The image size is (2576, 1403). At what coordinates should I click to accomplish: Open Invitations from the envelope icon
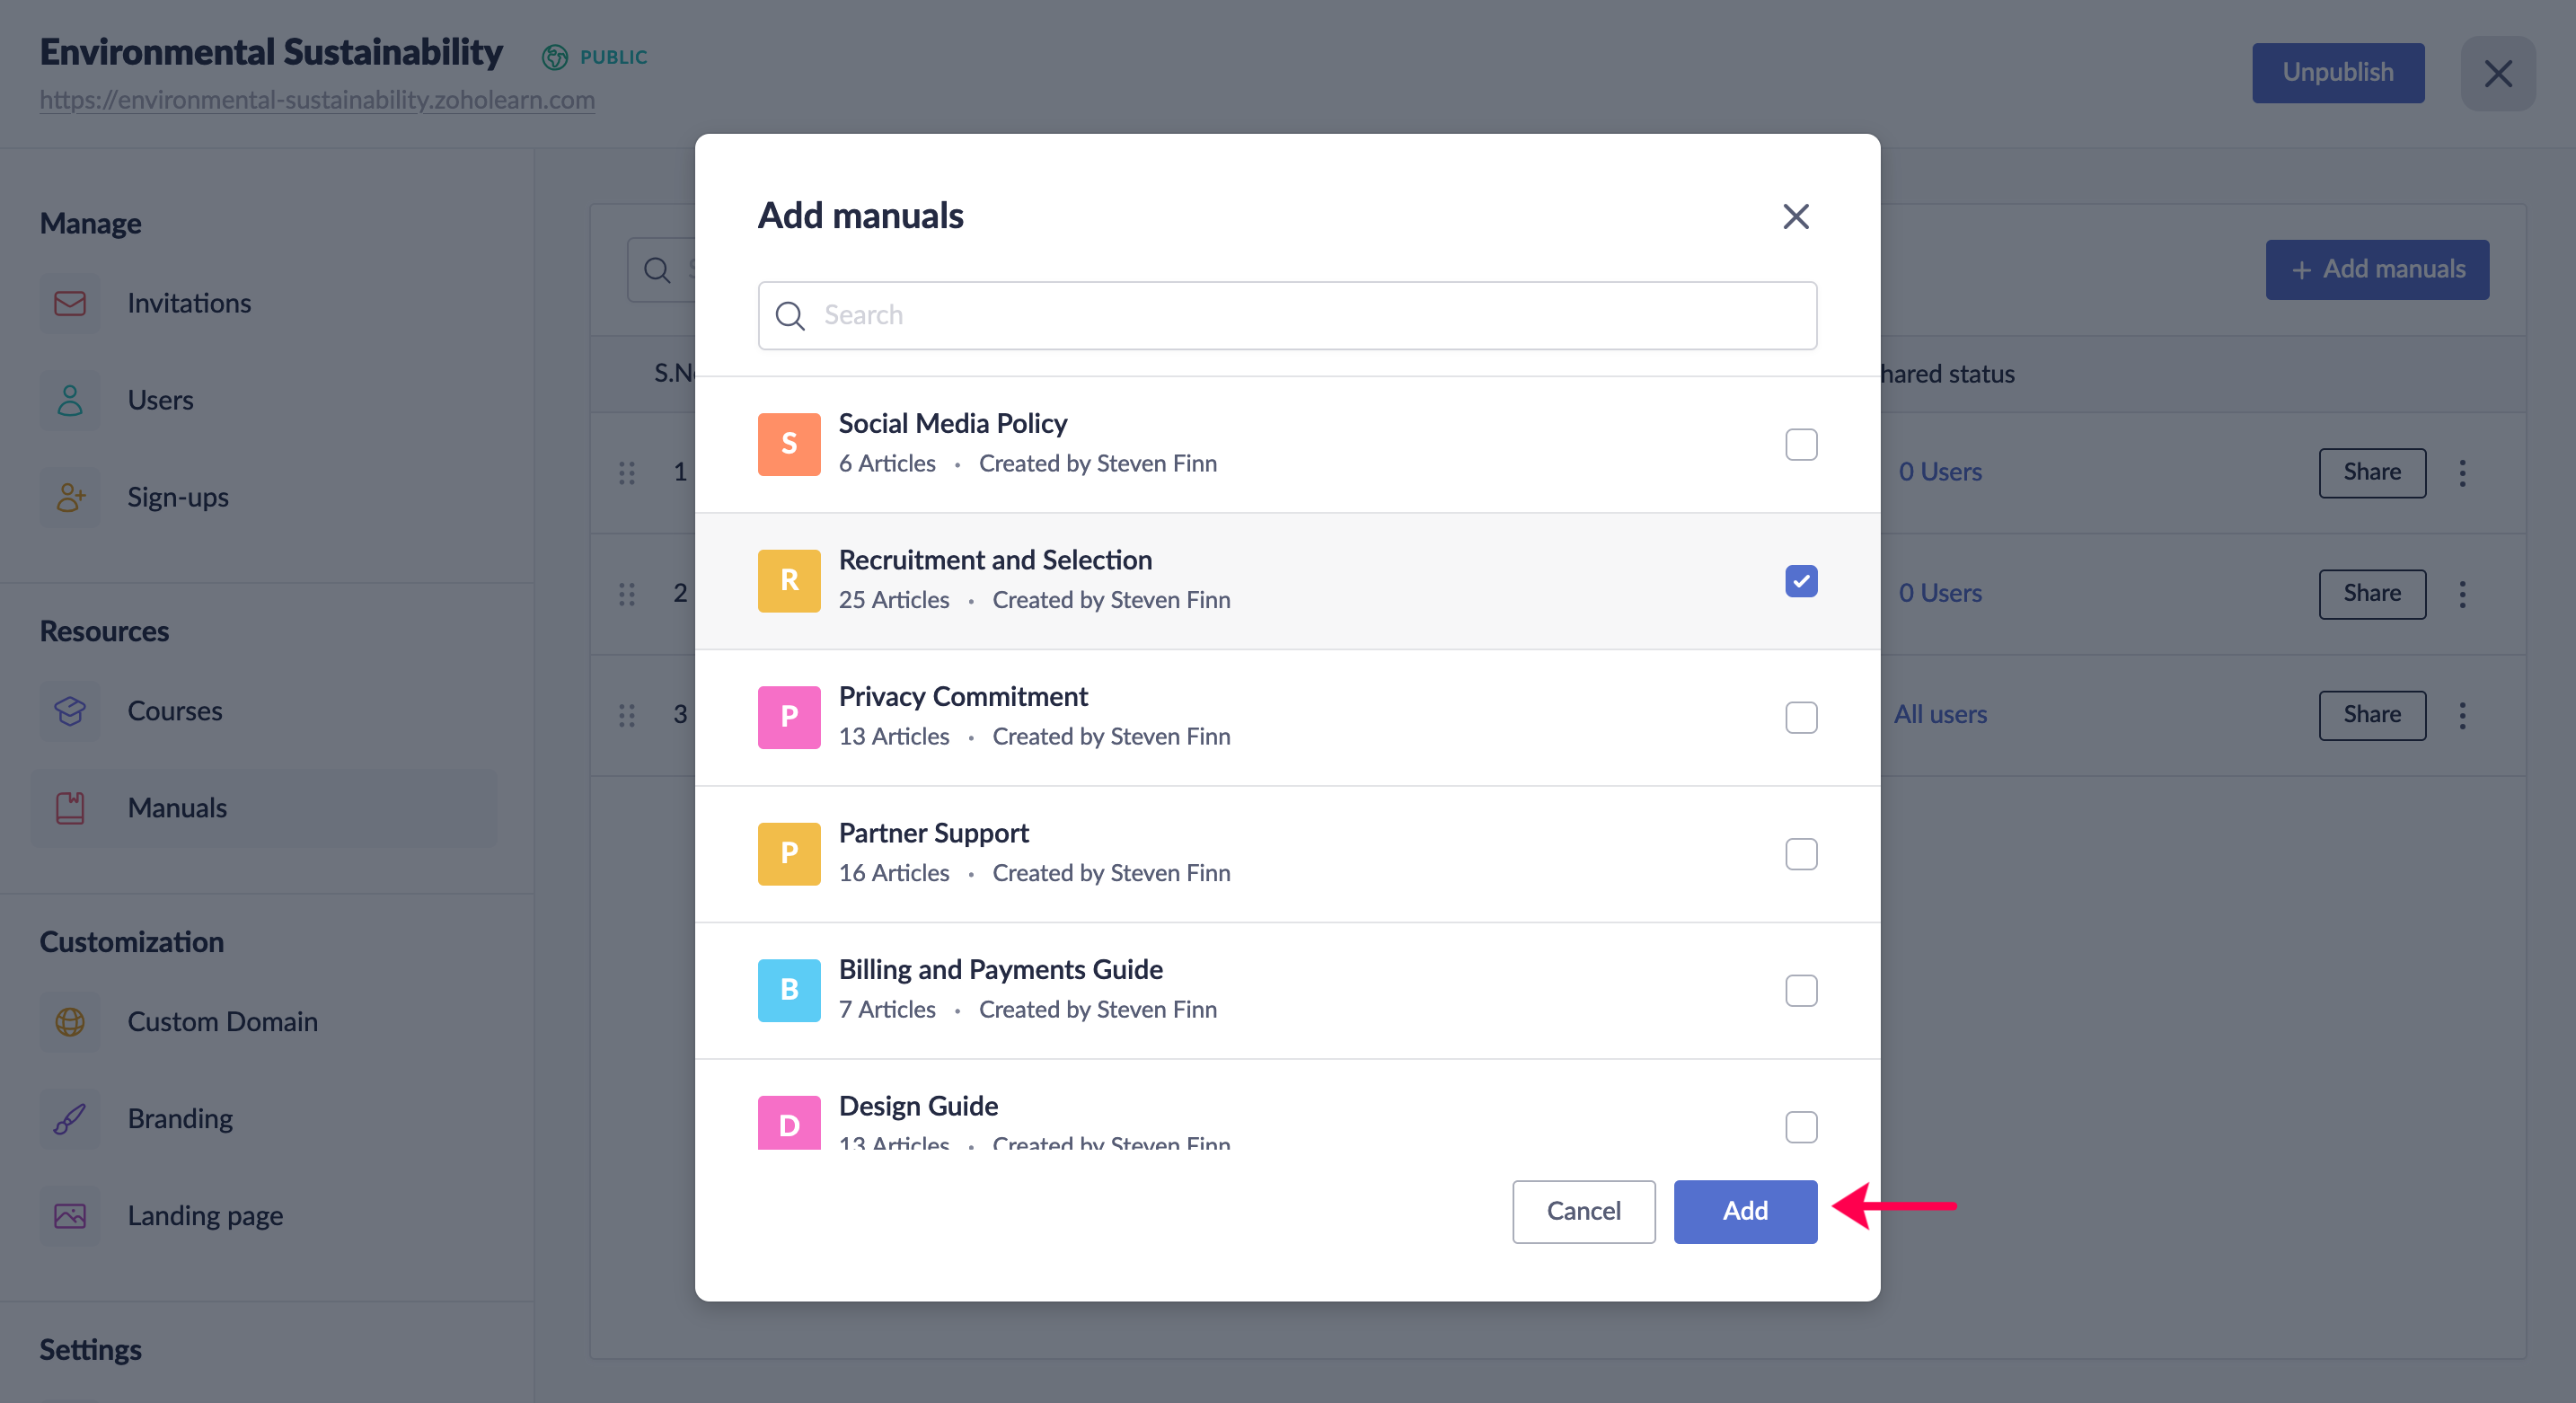coord(70,303)
